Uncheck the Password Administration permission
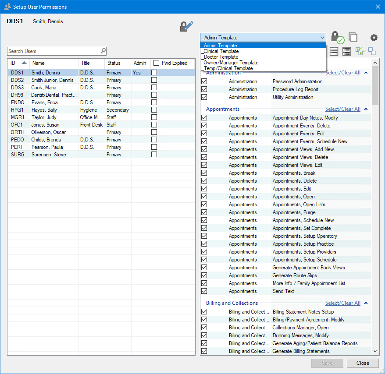 pos(204,81)
